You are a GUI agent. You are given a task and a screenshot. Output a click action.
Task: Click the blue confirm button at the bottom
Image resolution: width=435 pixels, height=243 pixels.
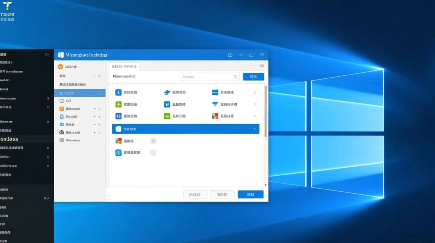coord(251,194)
